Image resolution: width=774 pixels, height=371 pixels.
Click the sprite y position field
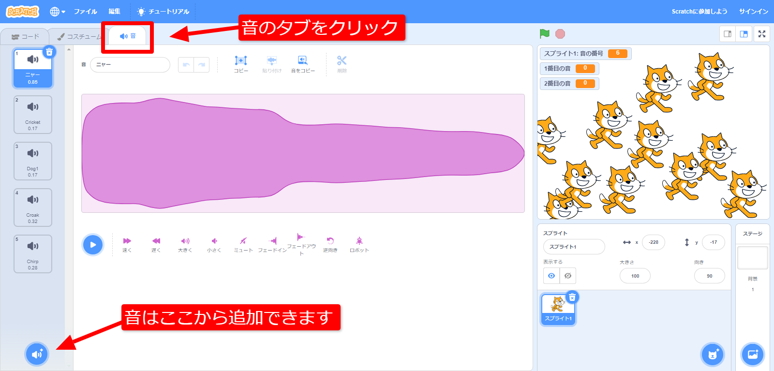714,242
